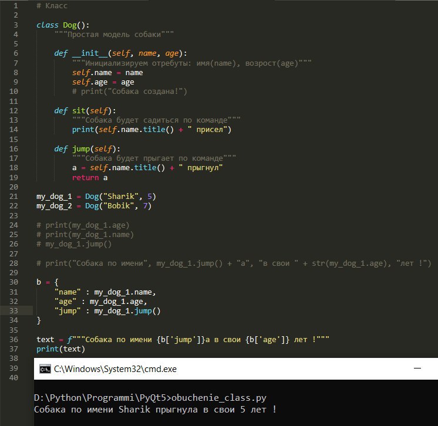Click the line 'a = self.name.title()'
This screenshot has height=426, width=438.
(x=147, y=168)
